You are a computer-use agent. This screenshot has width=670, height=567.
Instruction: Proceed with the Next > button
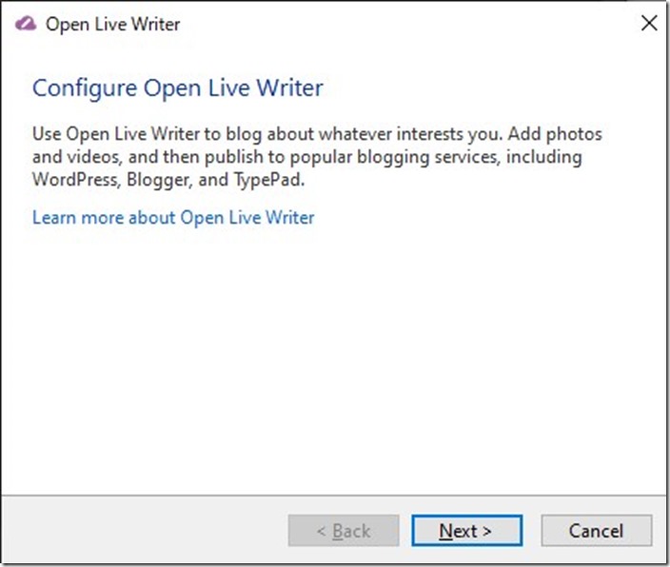[467, 531]
